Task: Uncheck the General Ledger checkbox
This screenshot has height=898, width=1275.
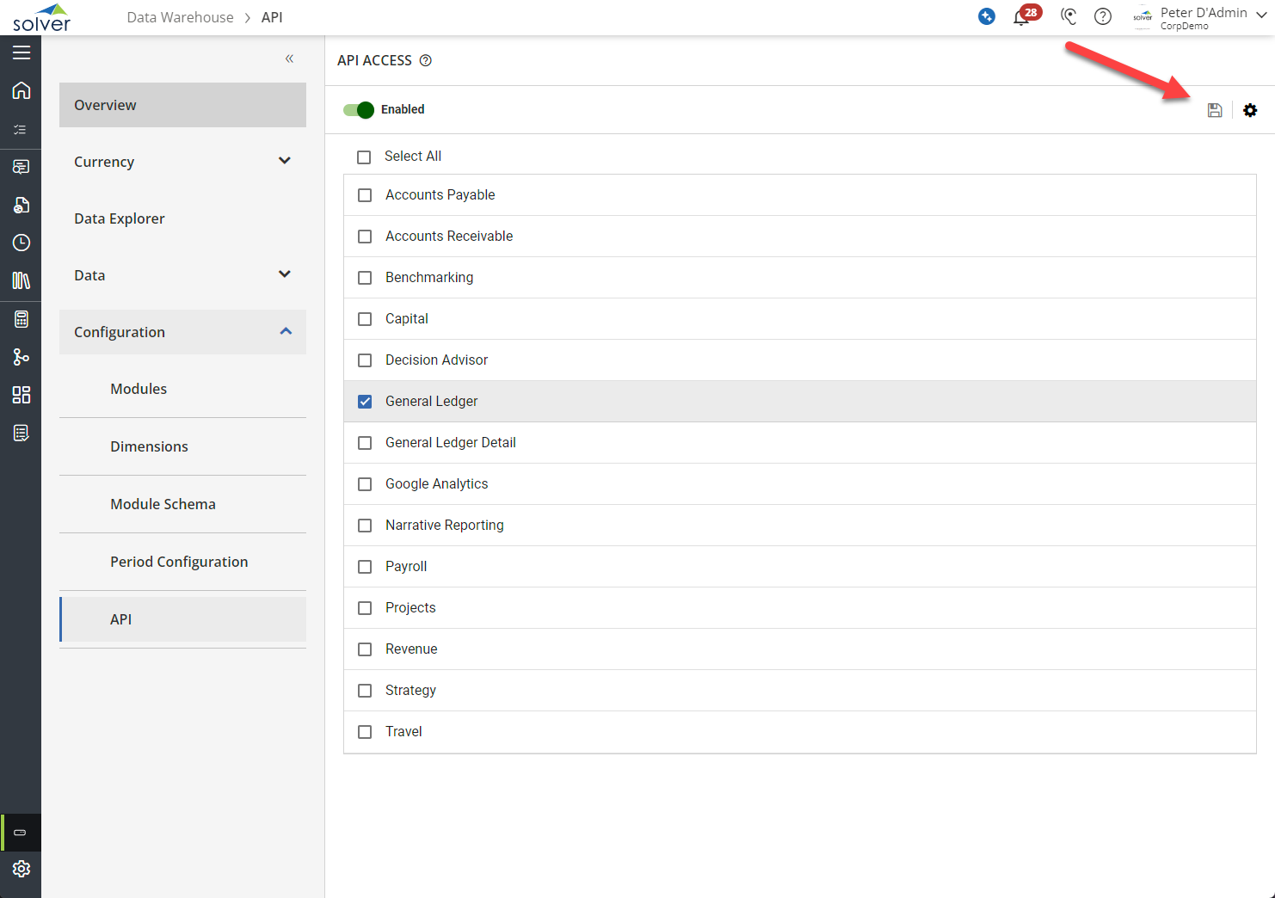Action: pos(365,402)
